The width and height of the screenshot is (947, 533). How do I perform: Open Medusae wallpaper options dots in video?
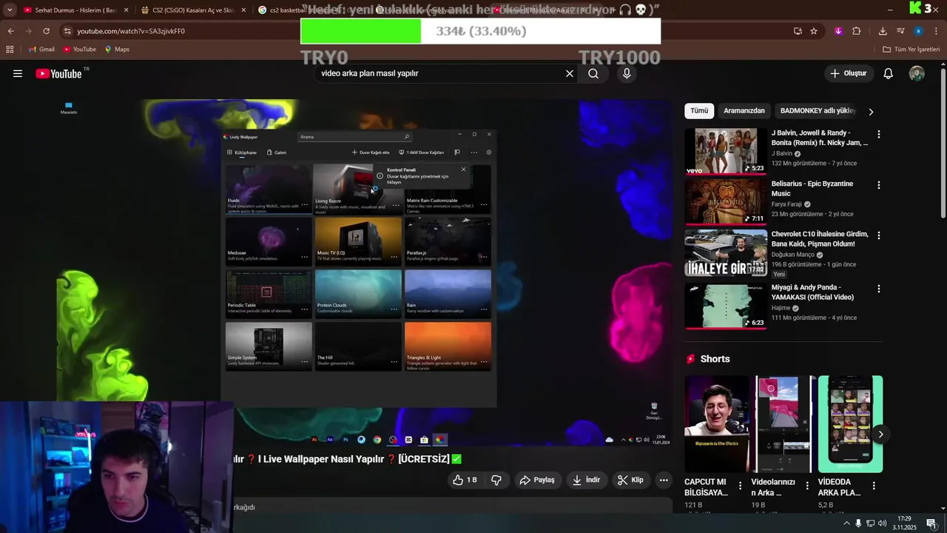click(304, 257)
